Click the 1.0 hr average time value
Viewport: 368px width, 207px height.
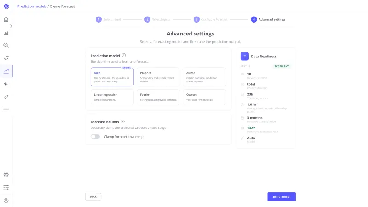click(252, 104)
